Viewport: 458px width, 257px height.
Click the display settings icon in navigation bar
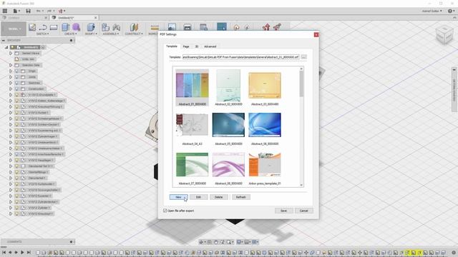[x=240, y=242]
